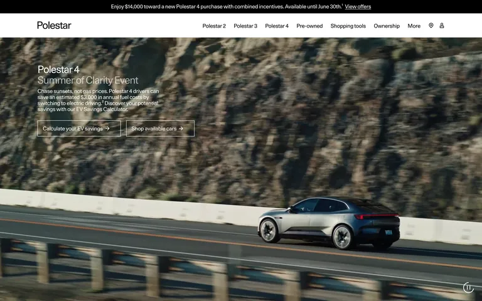Expand the Shopping tools menu
Viewport: 482px width, 301px height.
348,26
